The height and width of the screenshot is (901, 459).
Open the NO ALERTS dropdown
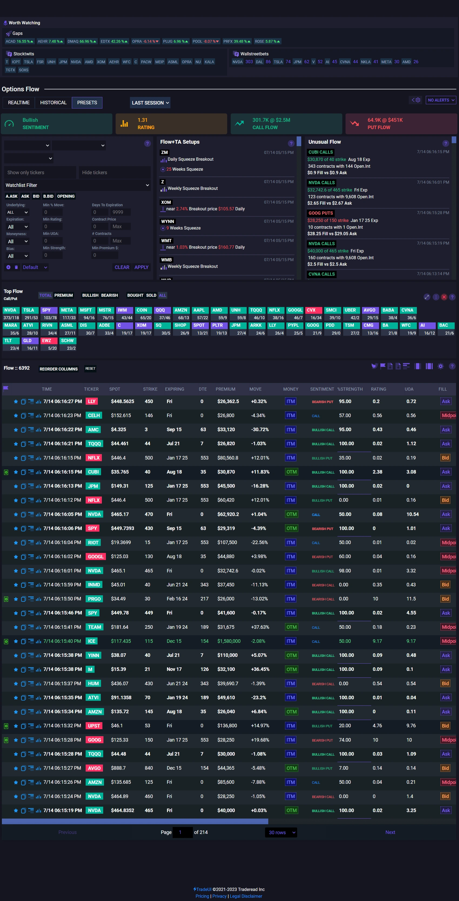click(x=441, y=100)
